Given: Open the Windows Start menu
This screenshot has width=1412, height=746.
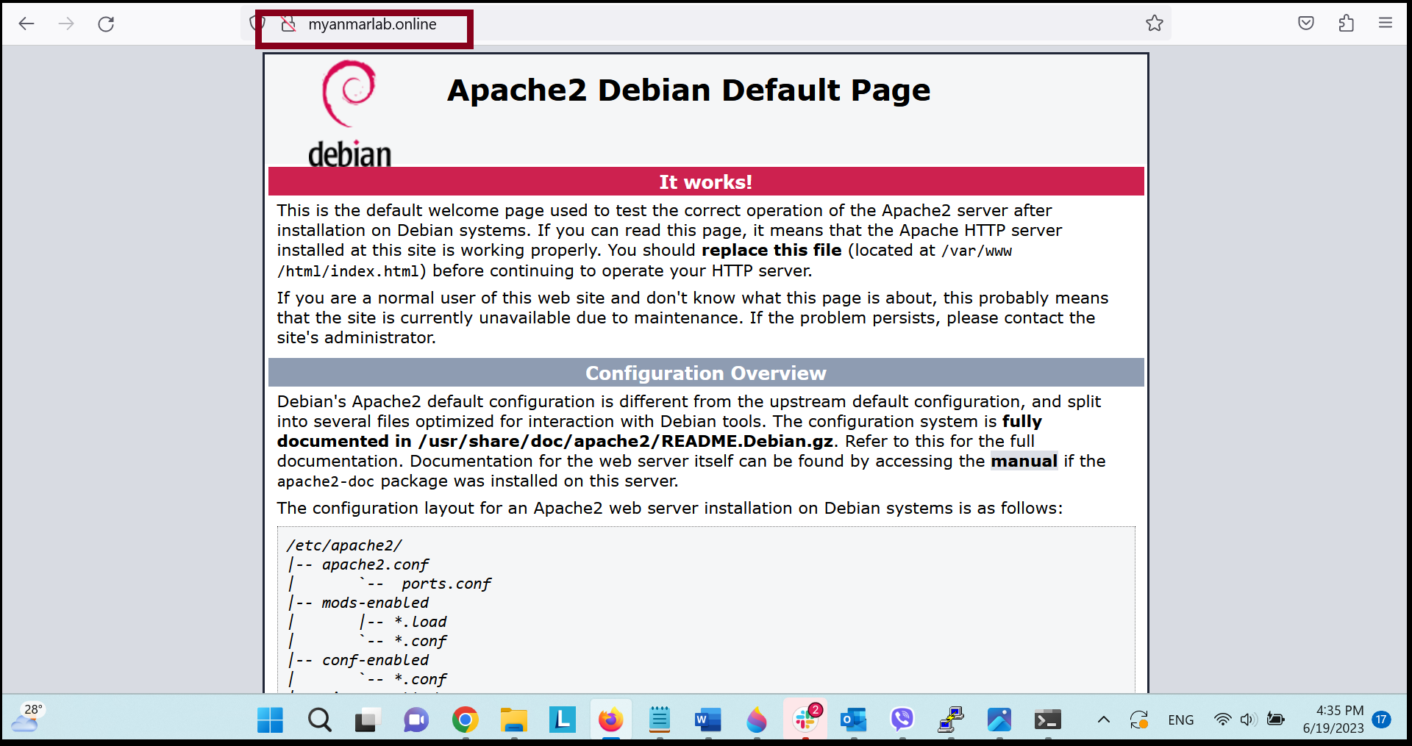Looking at the screenshot, I should tap(270, 720).
